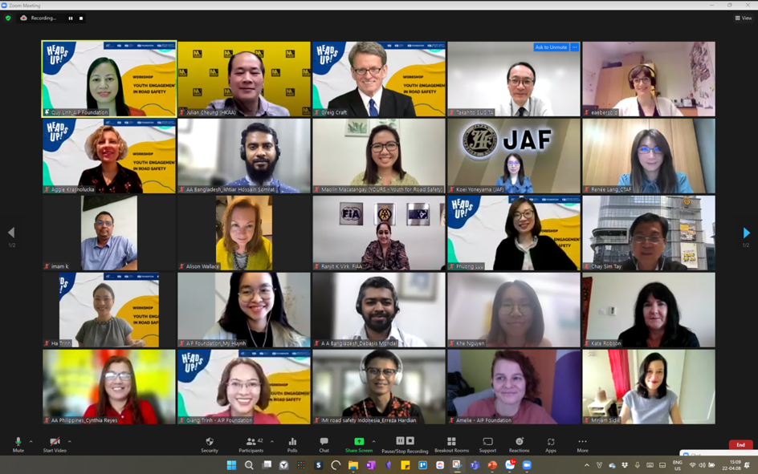The width and height of the screenshot is (758, 474).
Task: Expand the video options caret next to Start Video
Action: click(70, 441)
